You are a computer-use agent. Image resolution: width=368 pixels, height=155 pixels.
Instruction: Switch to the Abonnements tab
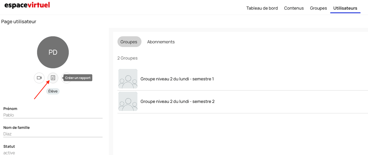click(x=161, y=42)
